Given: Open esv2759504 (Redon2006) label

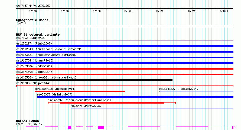Looking at the screenshot, I should 34,66.
